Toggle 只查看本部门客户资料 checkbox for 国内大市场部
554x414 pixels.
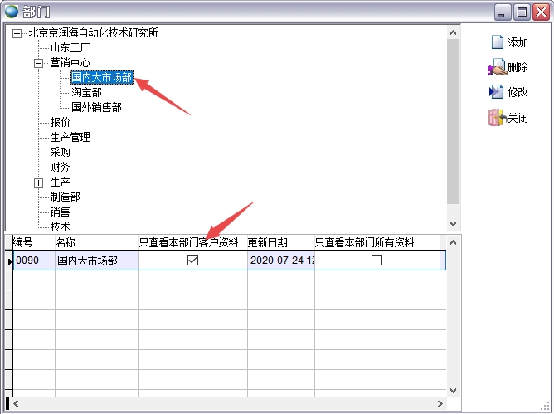click(x=193, y=260)
